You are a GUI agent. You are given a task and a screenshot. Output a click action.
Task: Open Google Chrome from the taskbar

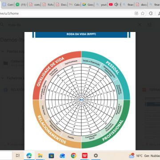74,156
